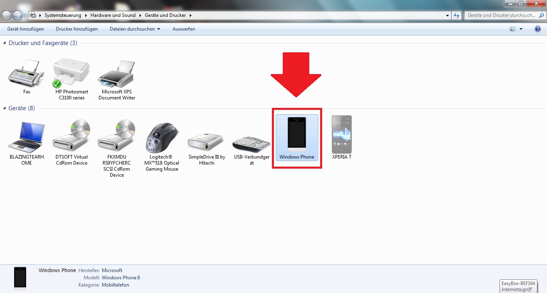The height and width of the screenshot is (293, 547).
Task: Go to Hardware und Sound breadcrumb
Action: pyautogui.click(x=113, y=15)
